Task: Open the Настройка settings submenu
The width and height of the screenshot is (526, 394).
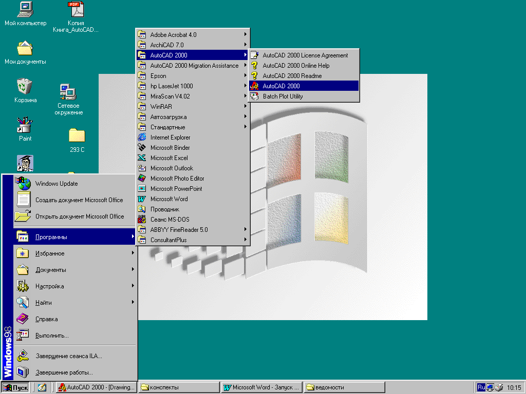Action: [75, 286]
